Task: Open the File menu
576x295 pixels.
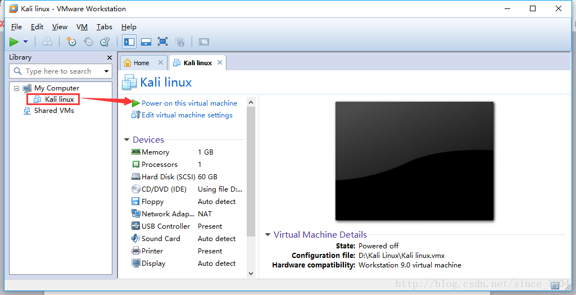Action: [x=16, y=27]
